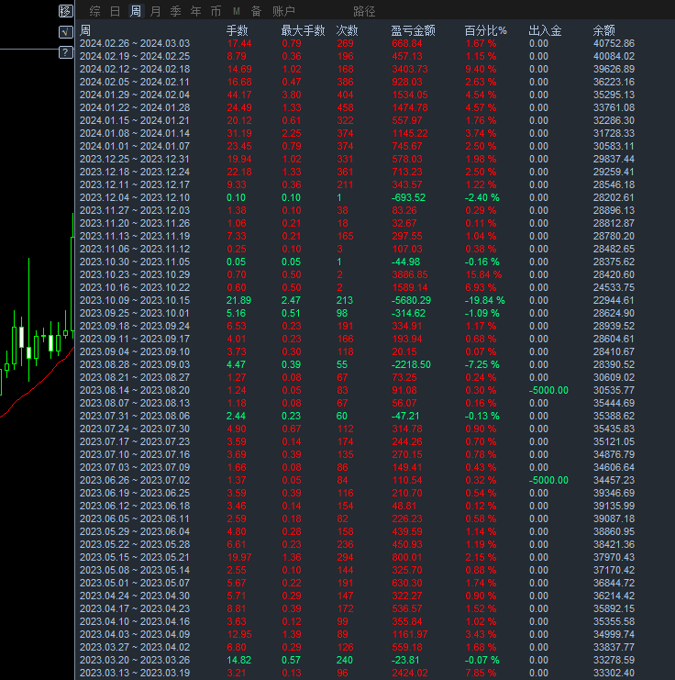The height and width of the screenshot is (680, 675).
Task: Click percentage cell 15.84 %
Action: tap(483, 274)
